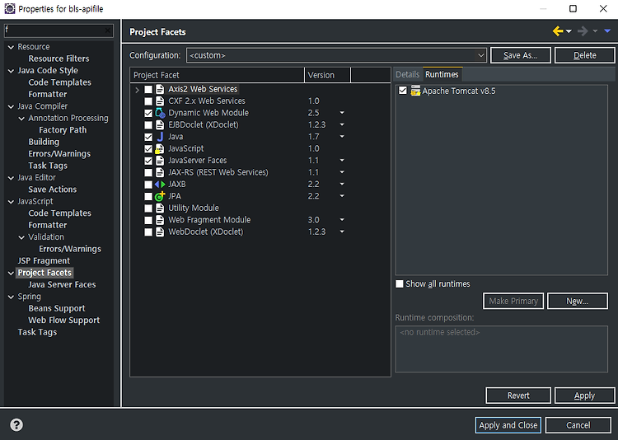
Task: Expand the Axis2 Web Services row
Action: [137, 90]
